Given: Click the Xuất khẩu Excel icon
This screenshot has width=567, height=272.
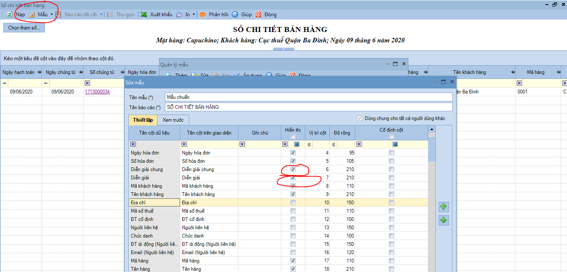Looking at the screenshot, I should (x=144, y=15).
